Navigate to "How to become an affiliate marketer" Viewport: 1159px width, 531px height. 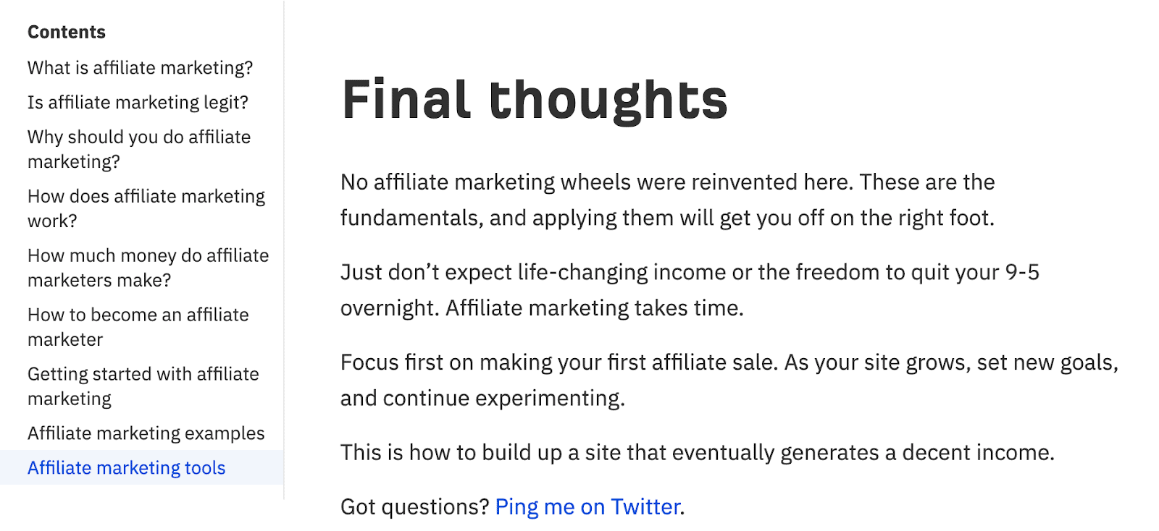[138, 327]
